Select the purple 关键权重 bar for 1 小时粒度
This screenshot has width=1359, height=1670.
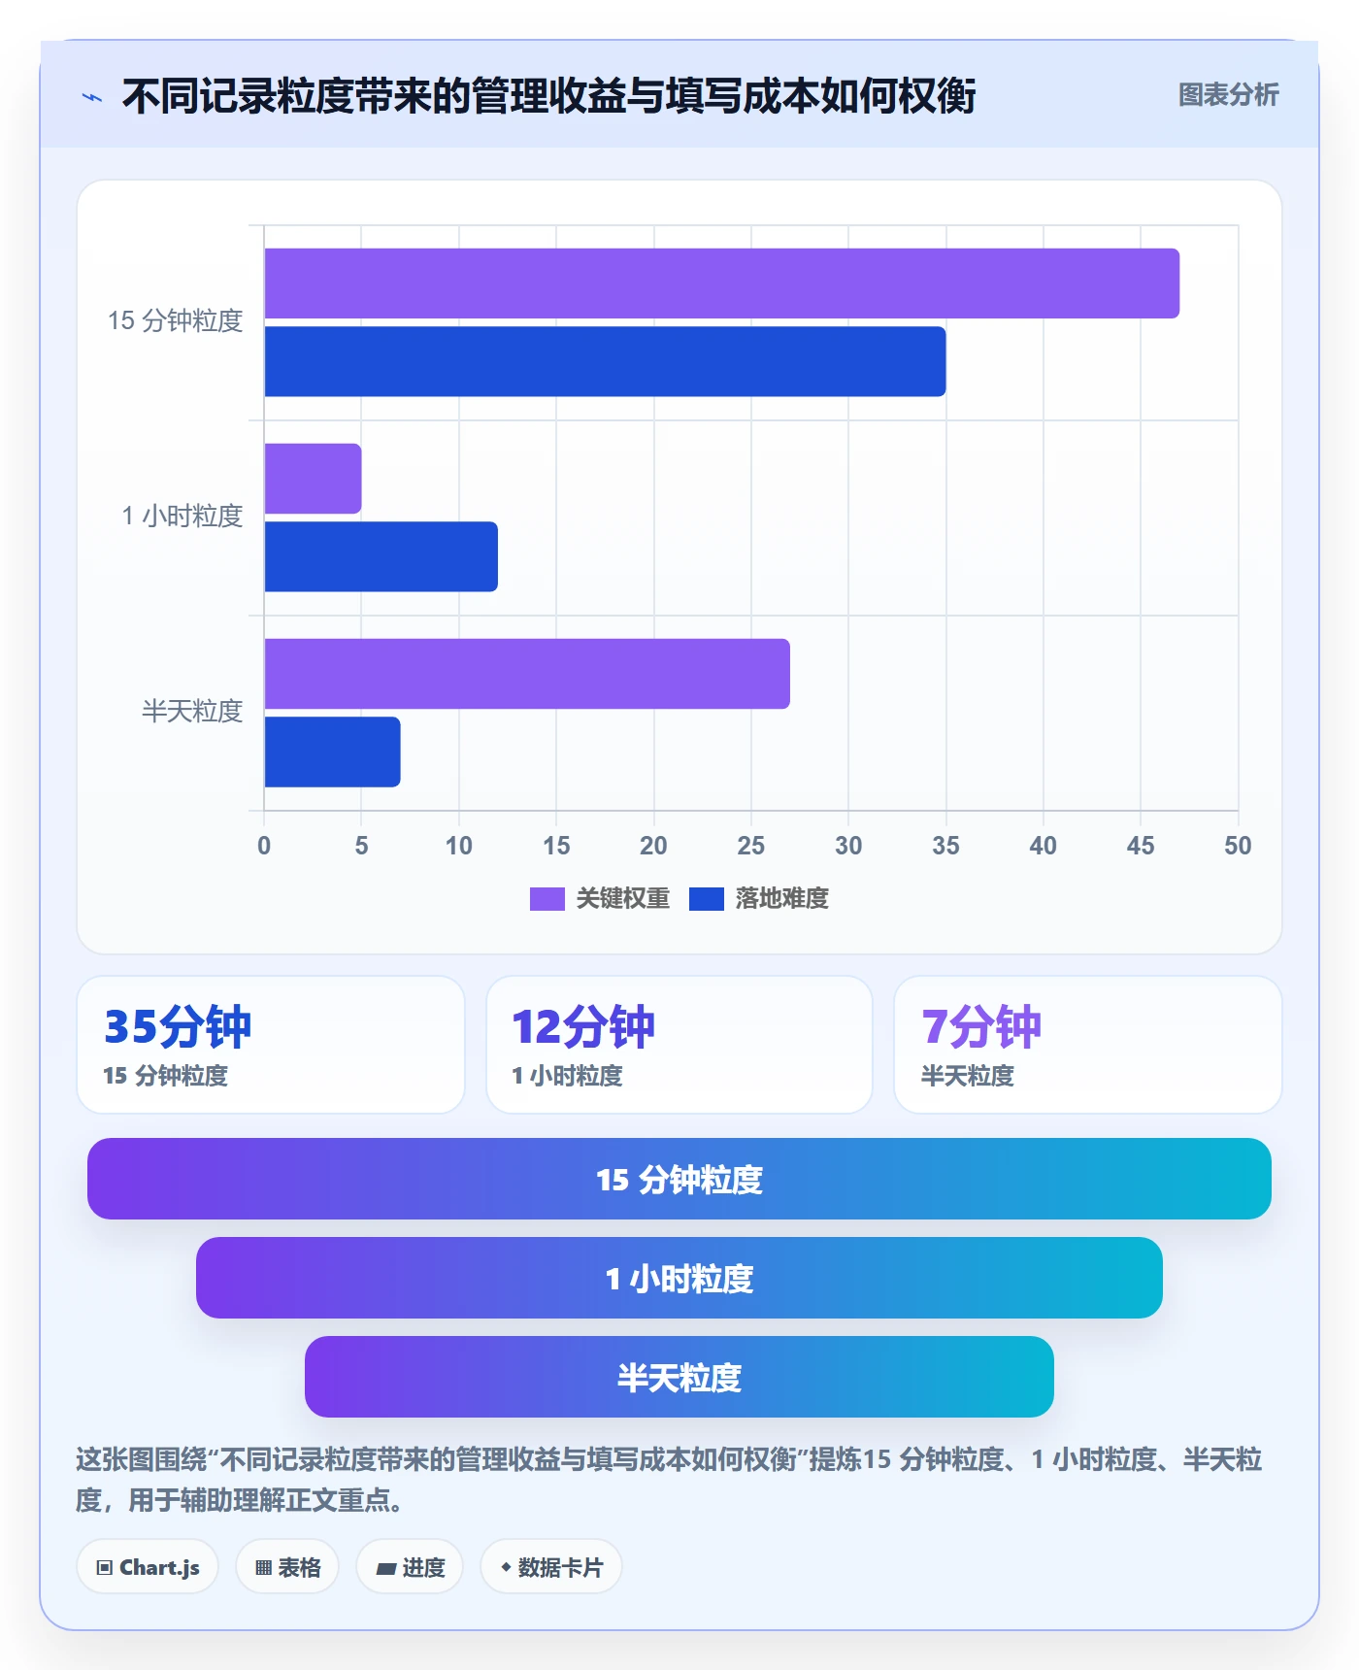pos(313,479)
